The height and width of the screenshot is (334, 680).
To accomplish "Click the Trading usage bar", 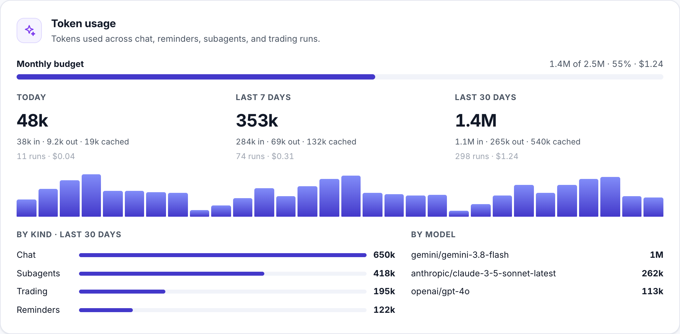I will (223, 292).
